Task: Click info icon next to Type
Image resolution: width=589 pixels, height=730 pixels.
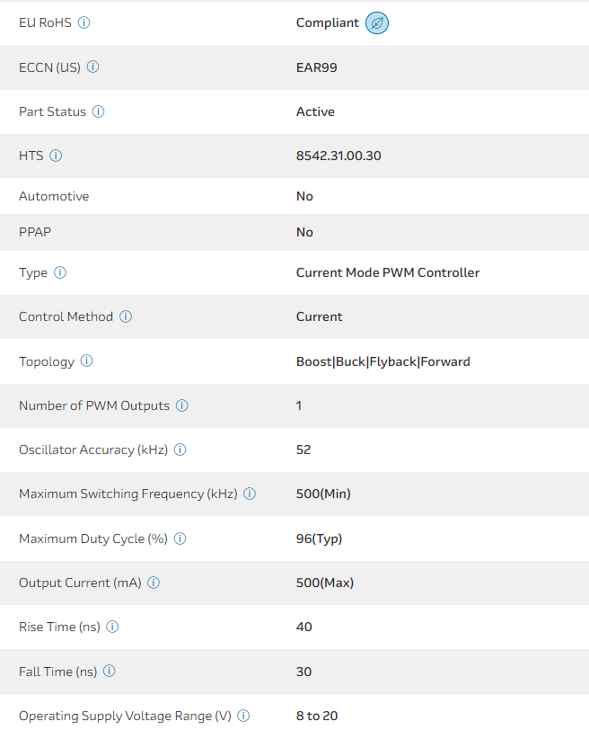Action: [x=60, y=272]
